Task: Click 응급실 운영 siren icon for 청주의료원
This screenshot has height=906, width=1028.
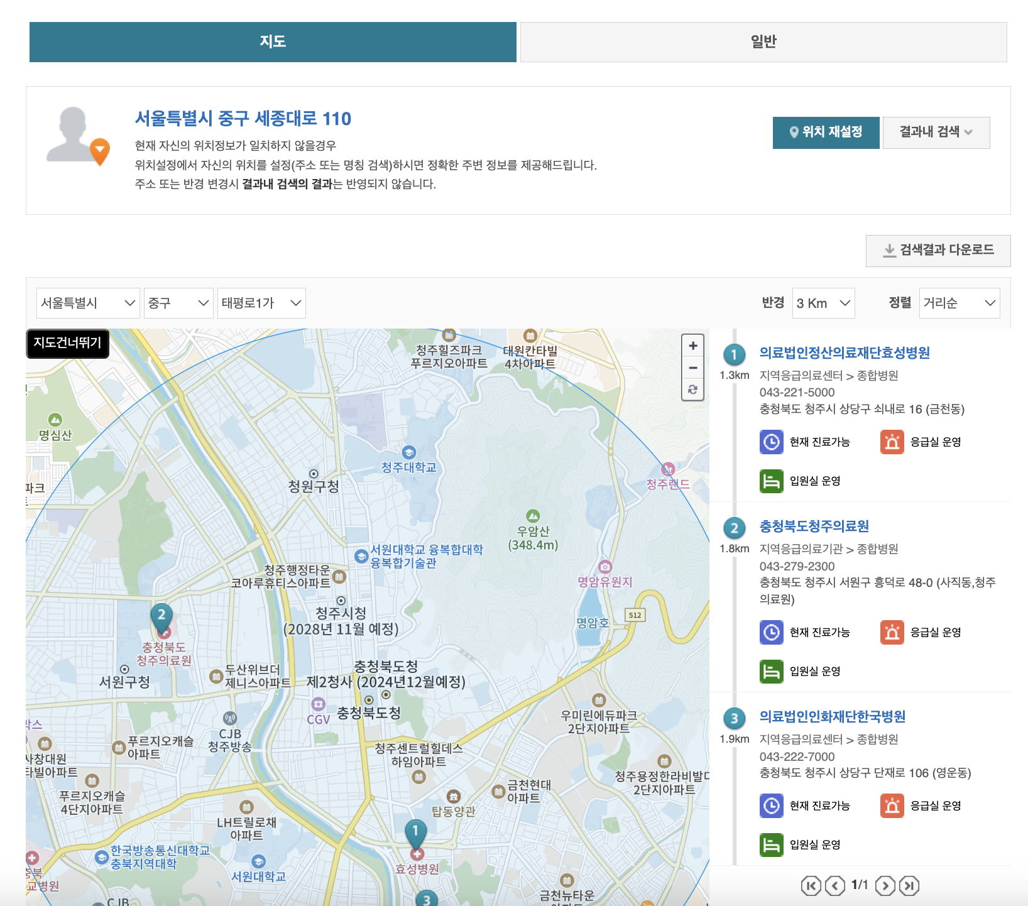Action: pyautogui.click(x=892, y=633)
